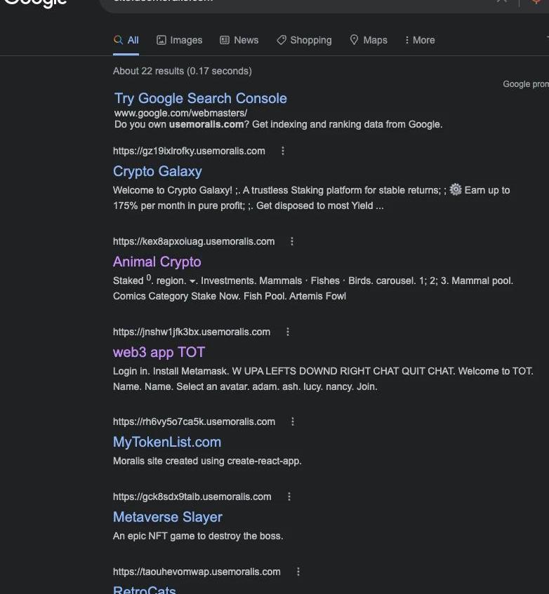This screenshot has height=594, width=549.
Task: Switch to the Maps tab
Action: pos(368,40)
